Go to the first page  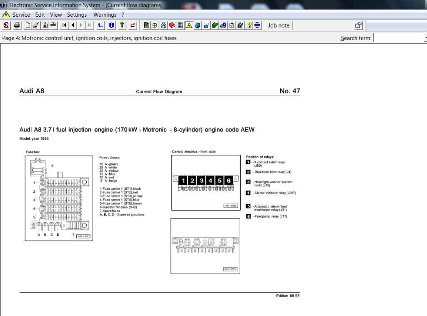point(64,25)
